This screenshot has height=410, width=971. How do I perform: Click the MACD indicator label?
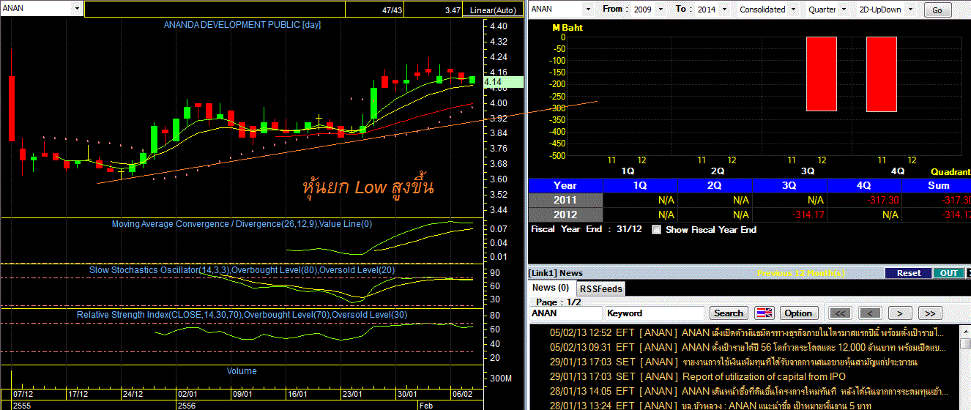(242, 224)
